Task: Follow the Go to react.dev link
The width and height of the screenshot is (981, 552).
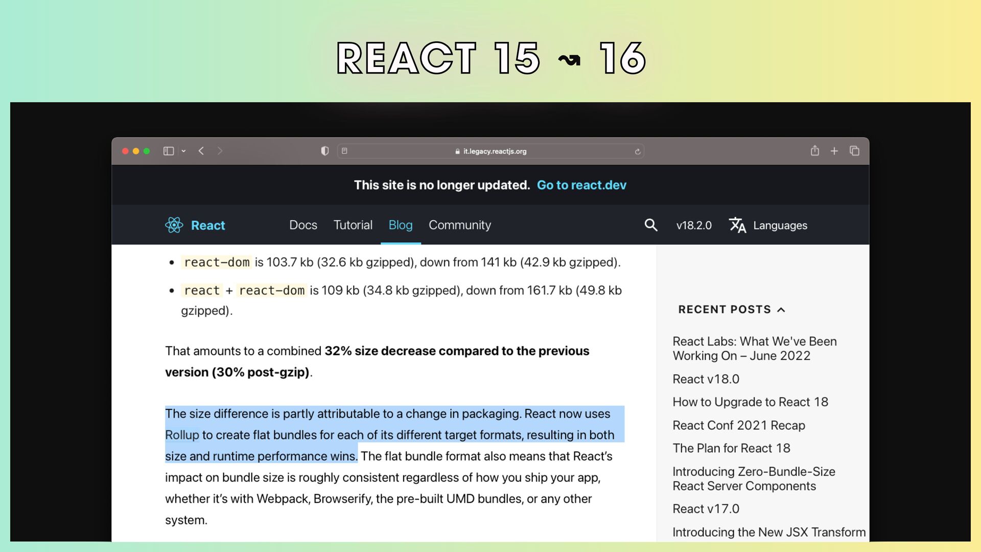Action: pos(581,185)
